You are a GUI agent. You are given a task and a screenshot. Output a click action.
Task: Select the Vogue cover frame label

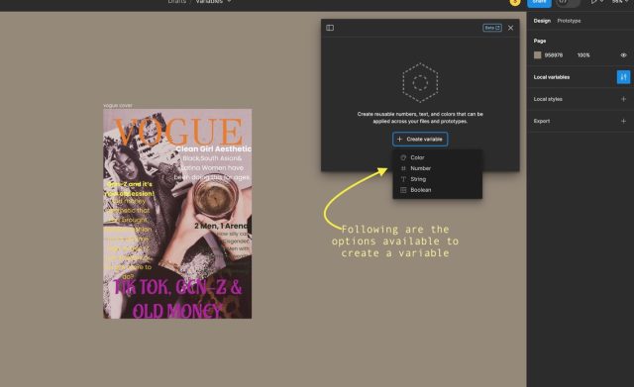pos(118,106)
